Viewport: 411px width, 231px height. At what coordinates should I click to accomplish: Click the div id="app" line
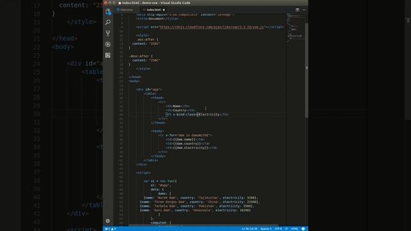pos(149,90)
